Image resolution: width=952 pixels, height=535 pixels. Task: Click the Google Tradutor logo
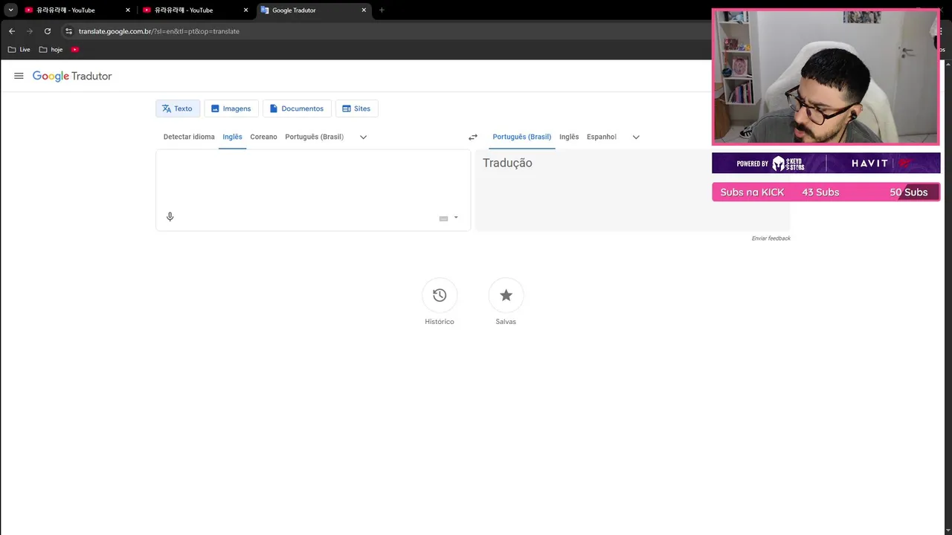pos(72,76)
